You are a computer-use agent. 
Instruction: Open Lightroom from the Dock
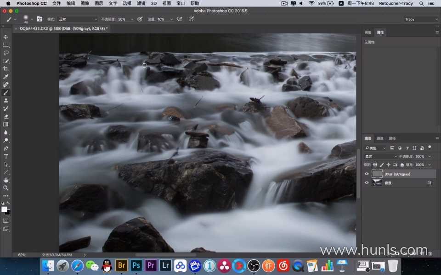tap(165, 265)
